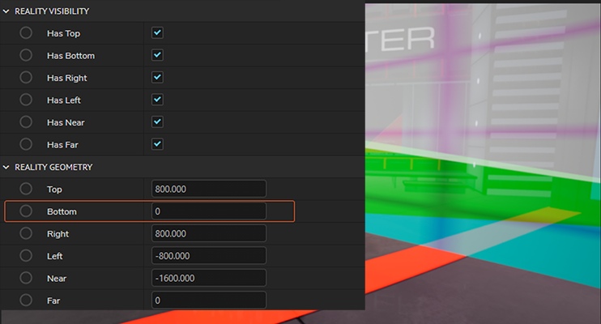
Task: Disable the Has Left checkbox
Action: pyautogui.click(x=158, y=100)
